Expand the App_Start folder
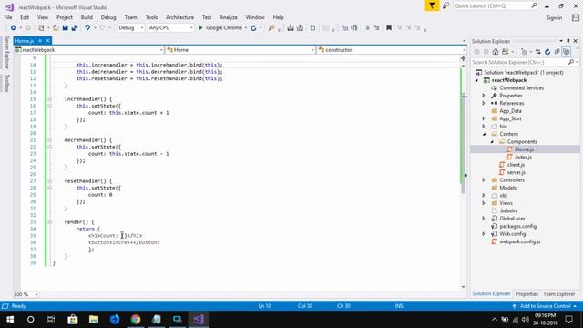583x328 pixels. click(484, 118)
